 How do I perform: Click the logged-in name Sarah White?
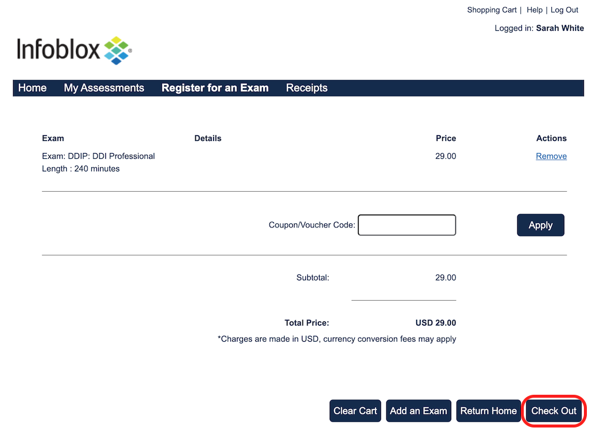(x=560, y=28)
